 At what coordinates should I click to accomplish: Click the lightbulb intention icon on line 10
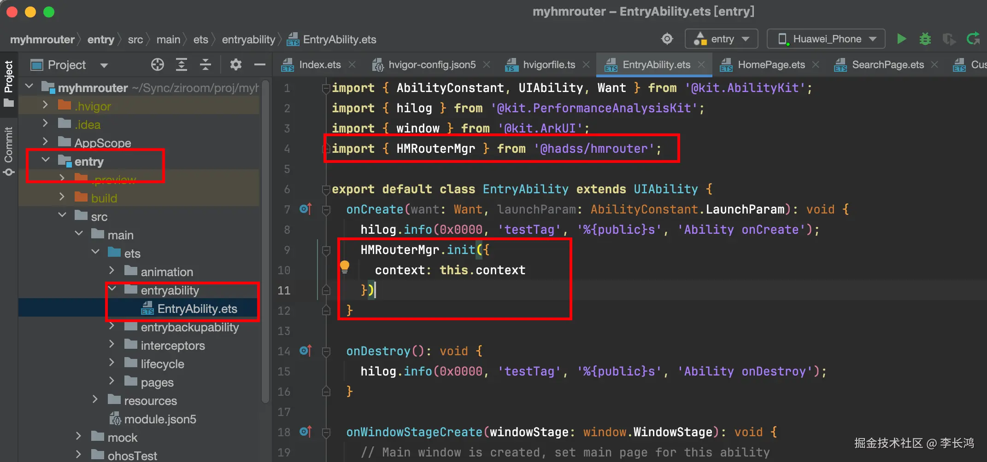345,267
